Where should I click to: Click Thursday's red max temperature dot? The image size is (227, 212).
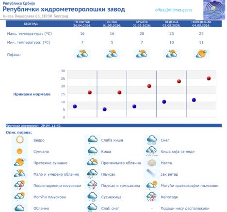90,92
